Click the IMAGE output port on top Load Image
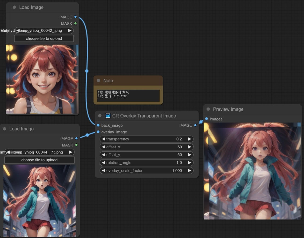 point(75,17)
